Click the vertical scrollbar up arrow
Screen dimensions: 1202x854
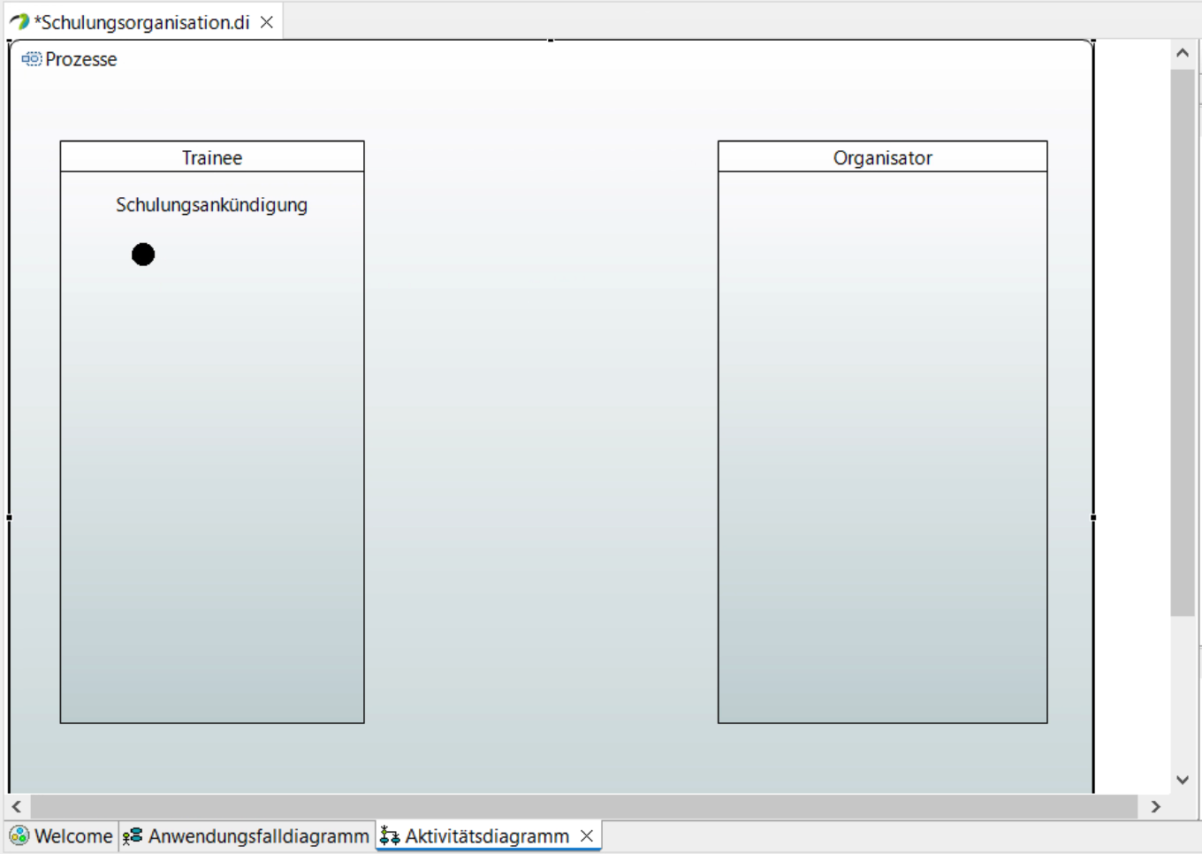pos(1183,53)
